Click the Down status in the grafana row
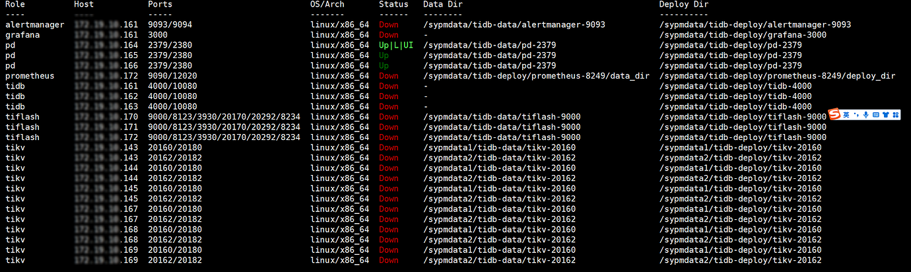Viewport: 911px width, 272px height. [389, 35]
